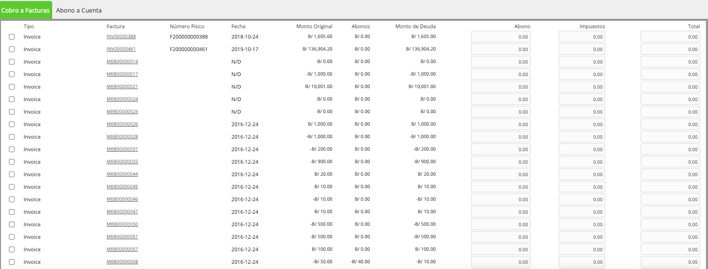Enable the checkbox in the MEB00000017 row
The width and height of the screenshot is (708, 269).
coord(11,75)
